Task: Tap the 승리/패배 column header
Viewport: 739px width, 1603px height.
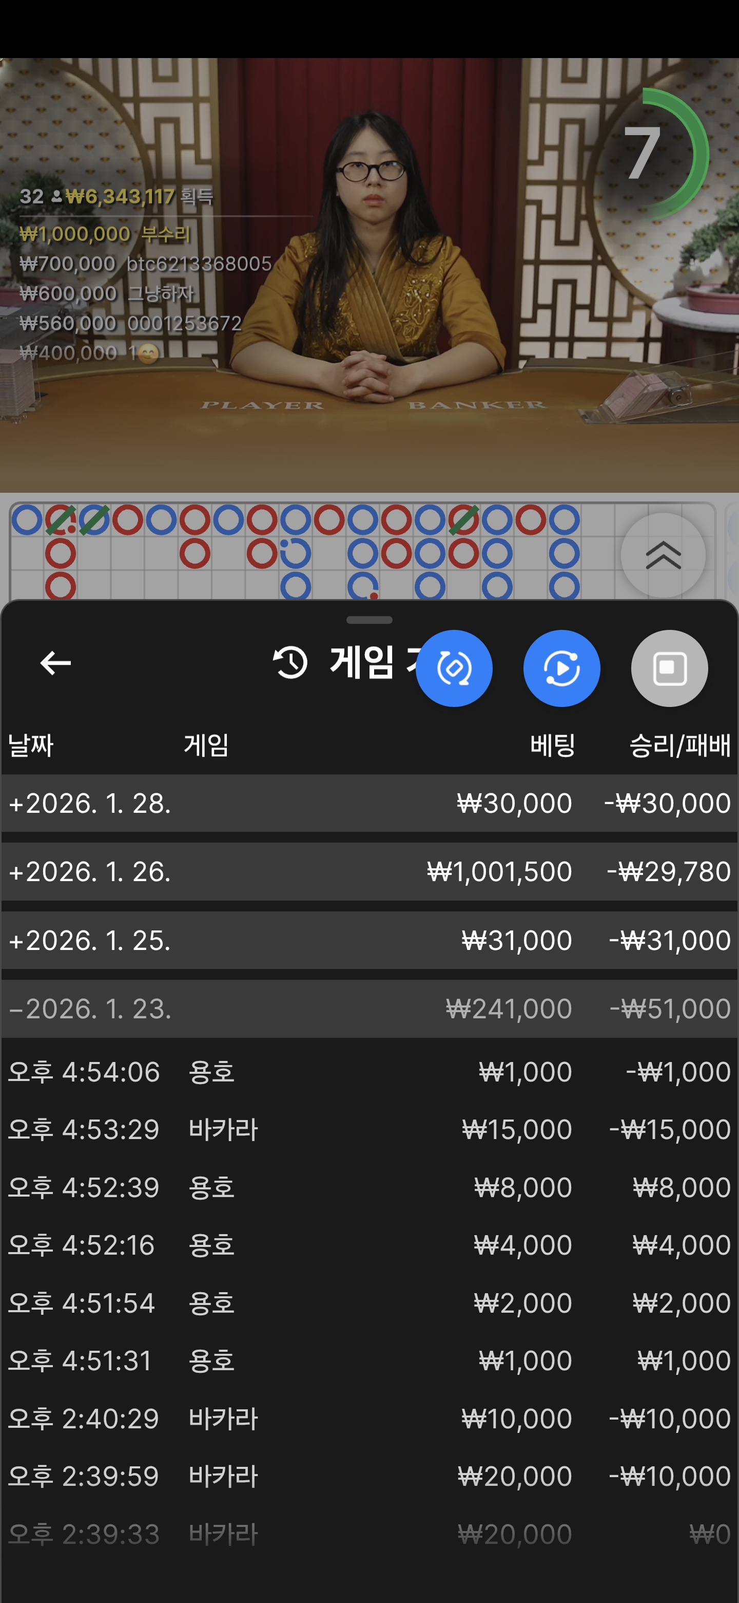Action: [x=680, y=745]
